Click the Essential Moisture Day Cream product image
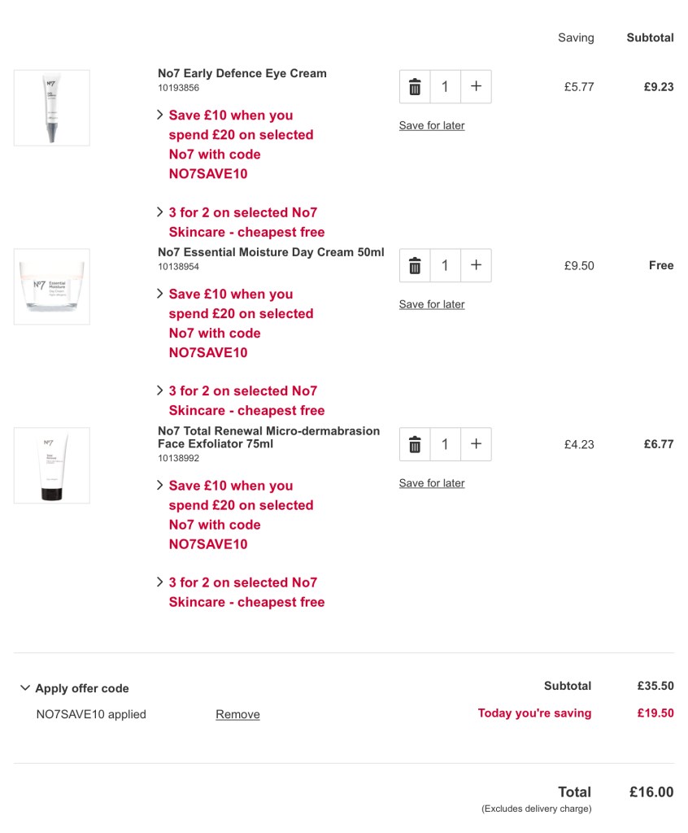688x833 pixels. 51,287
